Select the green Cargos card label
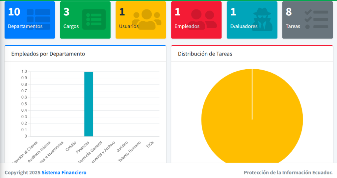This screenshot has width=337, height=178. 71,26
